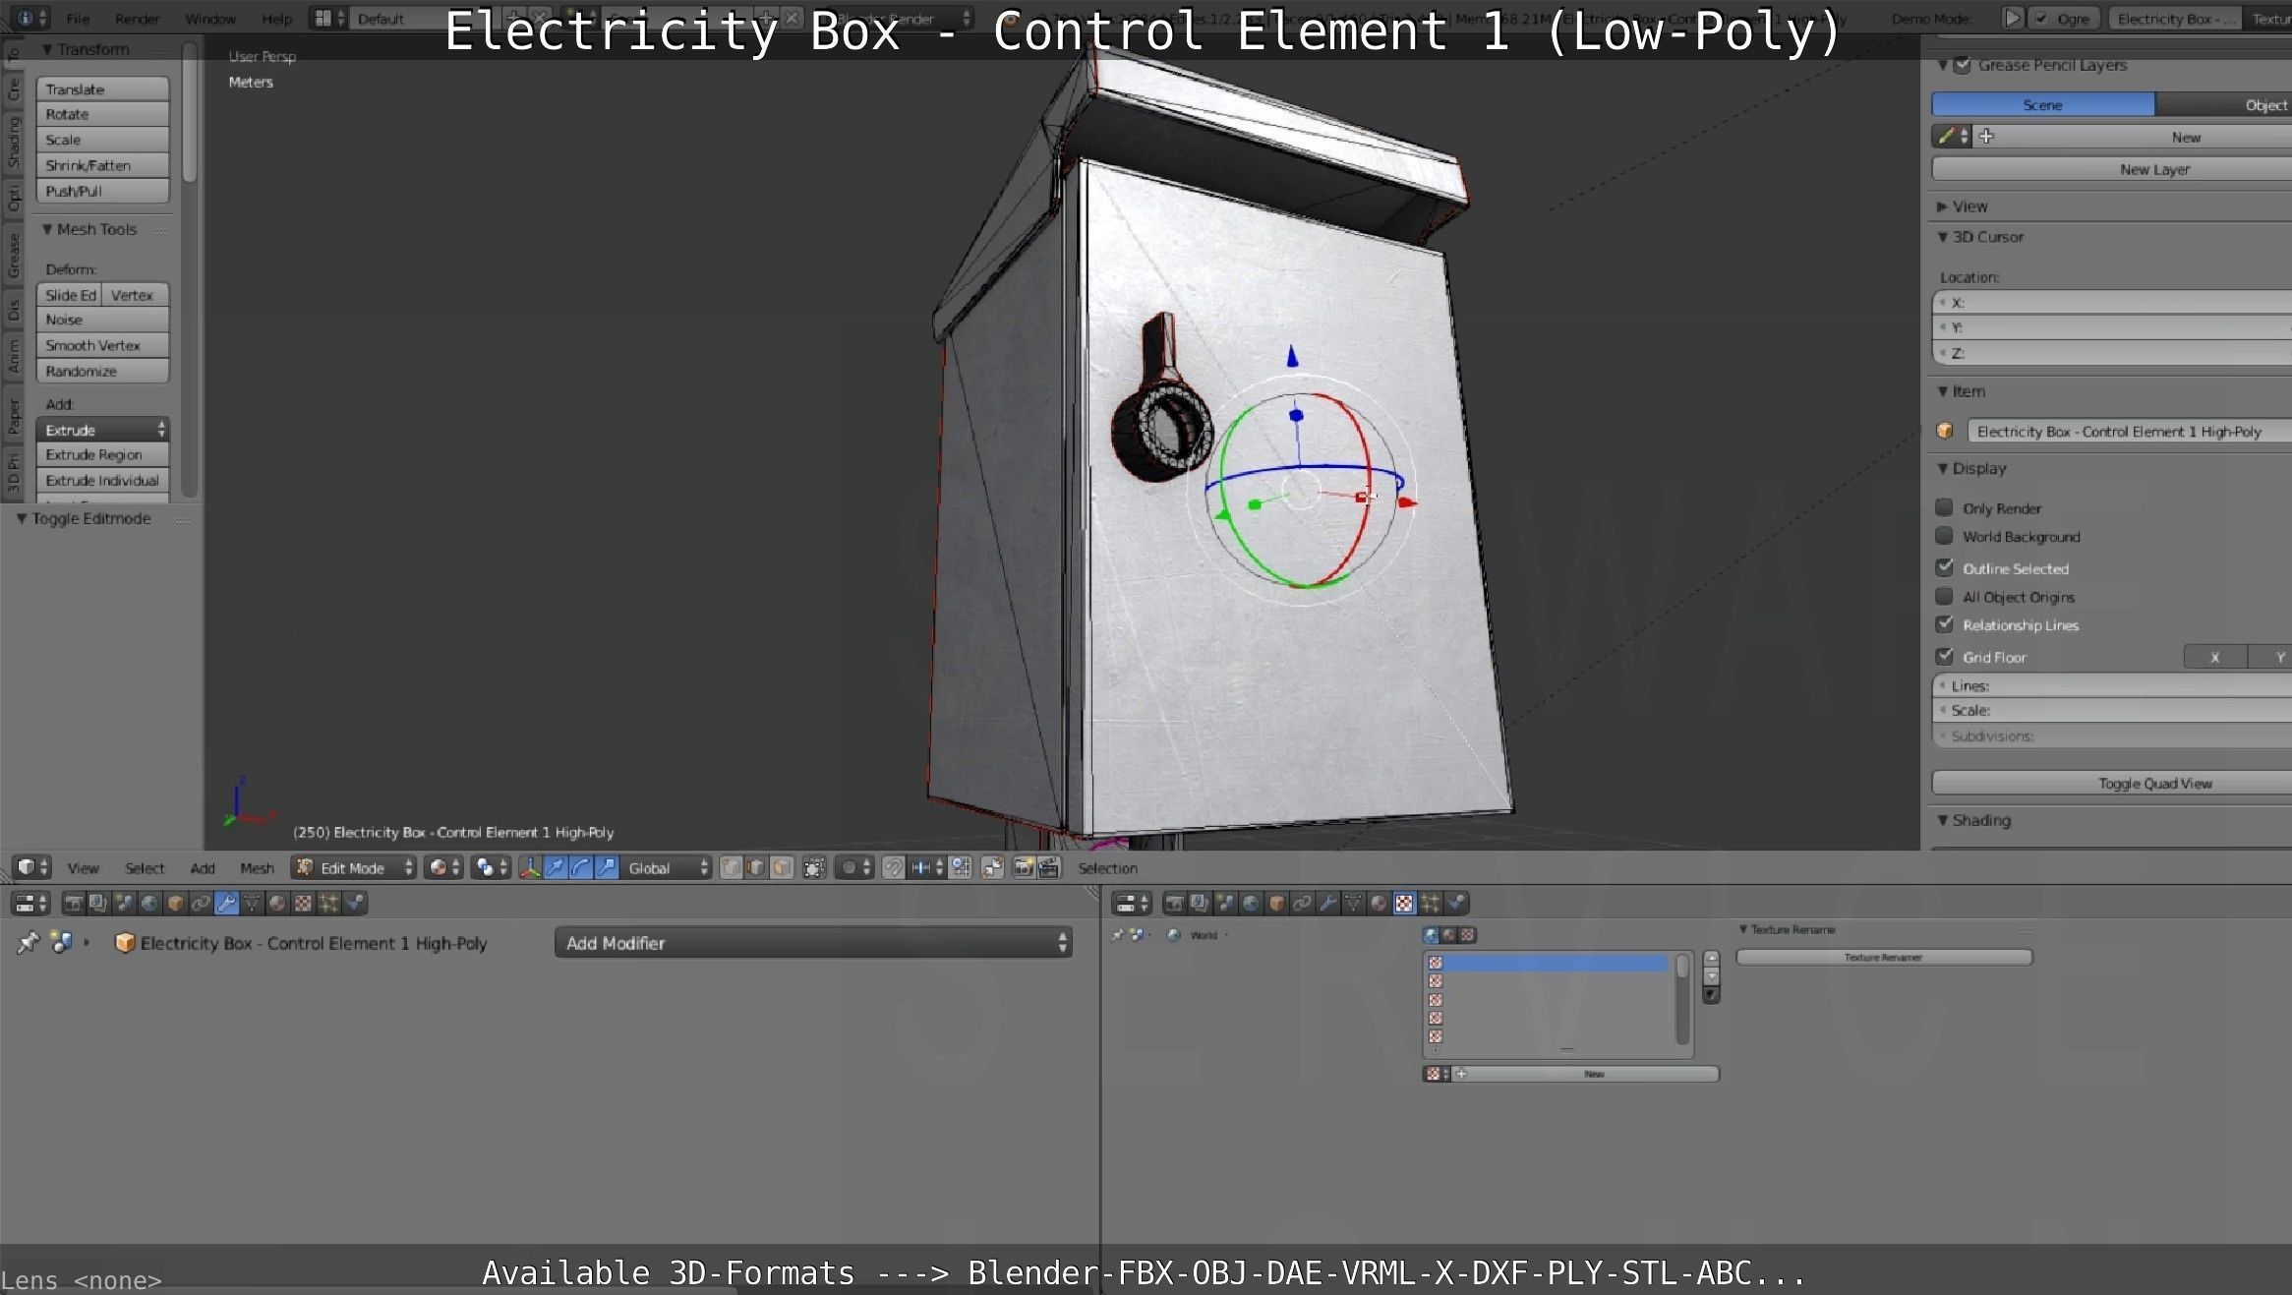Click the Texture Renamer button
The height and width of the screenshot is (1295, 2292).
[1884, 957]
